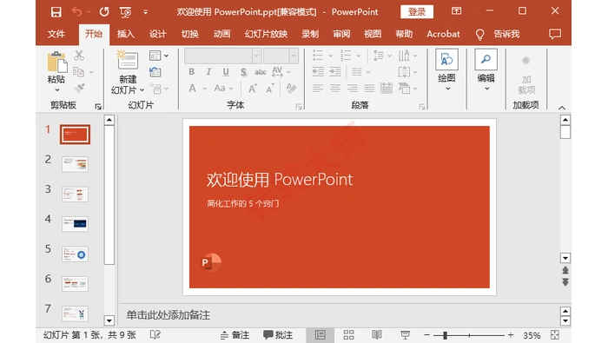This screenshot has width=608, height=343.
Task: Select slide 2 thumbnail
Action: pyautogui.click(x=75, y=164)
